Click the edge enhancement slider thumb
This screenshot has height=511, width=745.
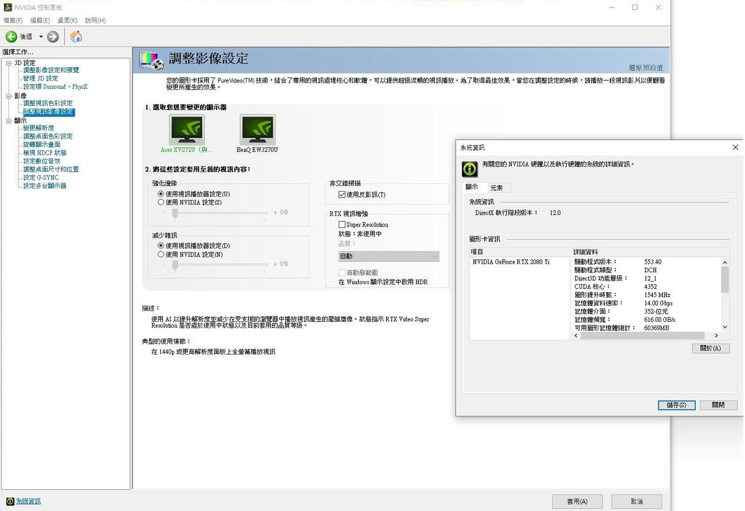coord(175,214)
